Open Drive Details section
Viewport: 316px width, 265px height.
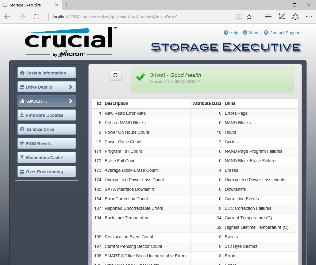click(47, 87)
